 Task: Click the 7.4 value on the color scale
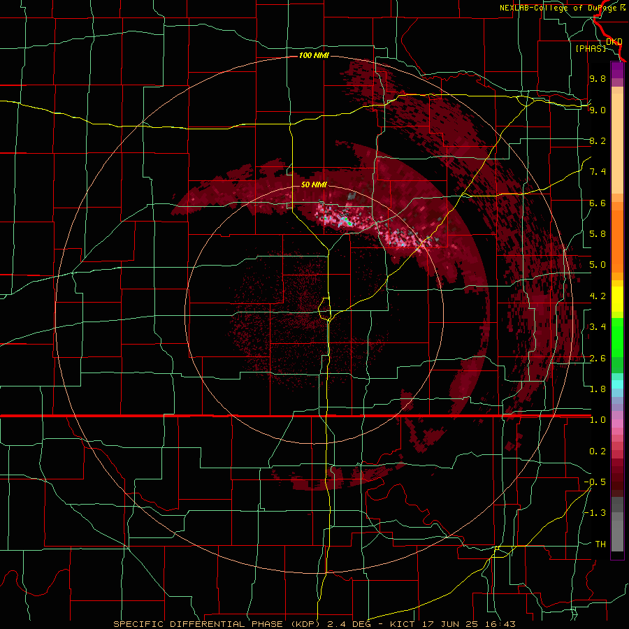click(x=598, y=172)
